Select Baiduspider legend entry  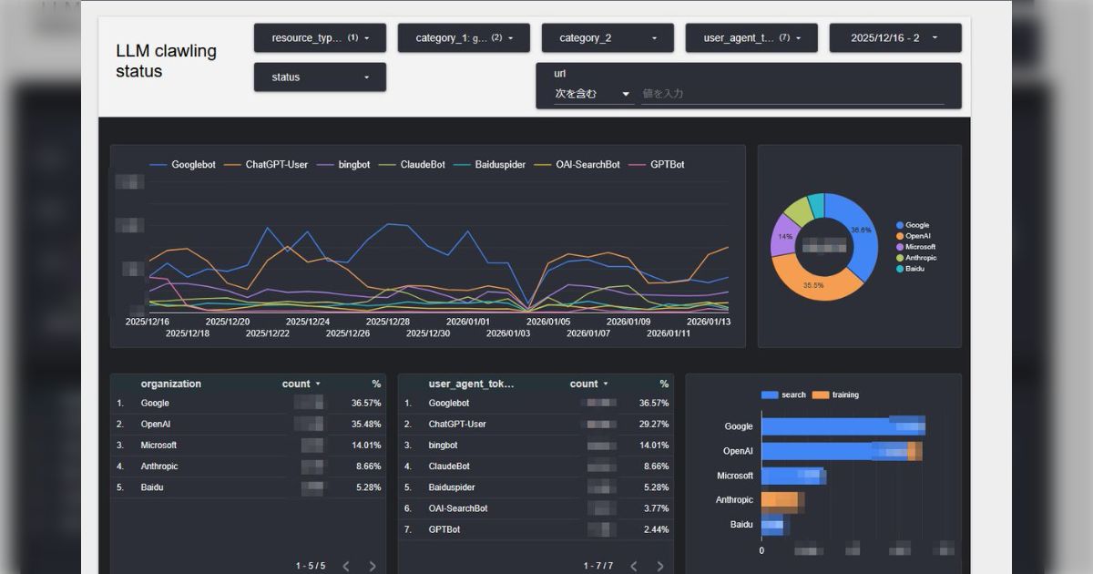pos(489,165)
